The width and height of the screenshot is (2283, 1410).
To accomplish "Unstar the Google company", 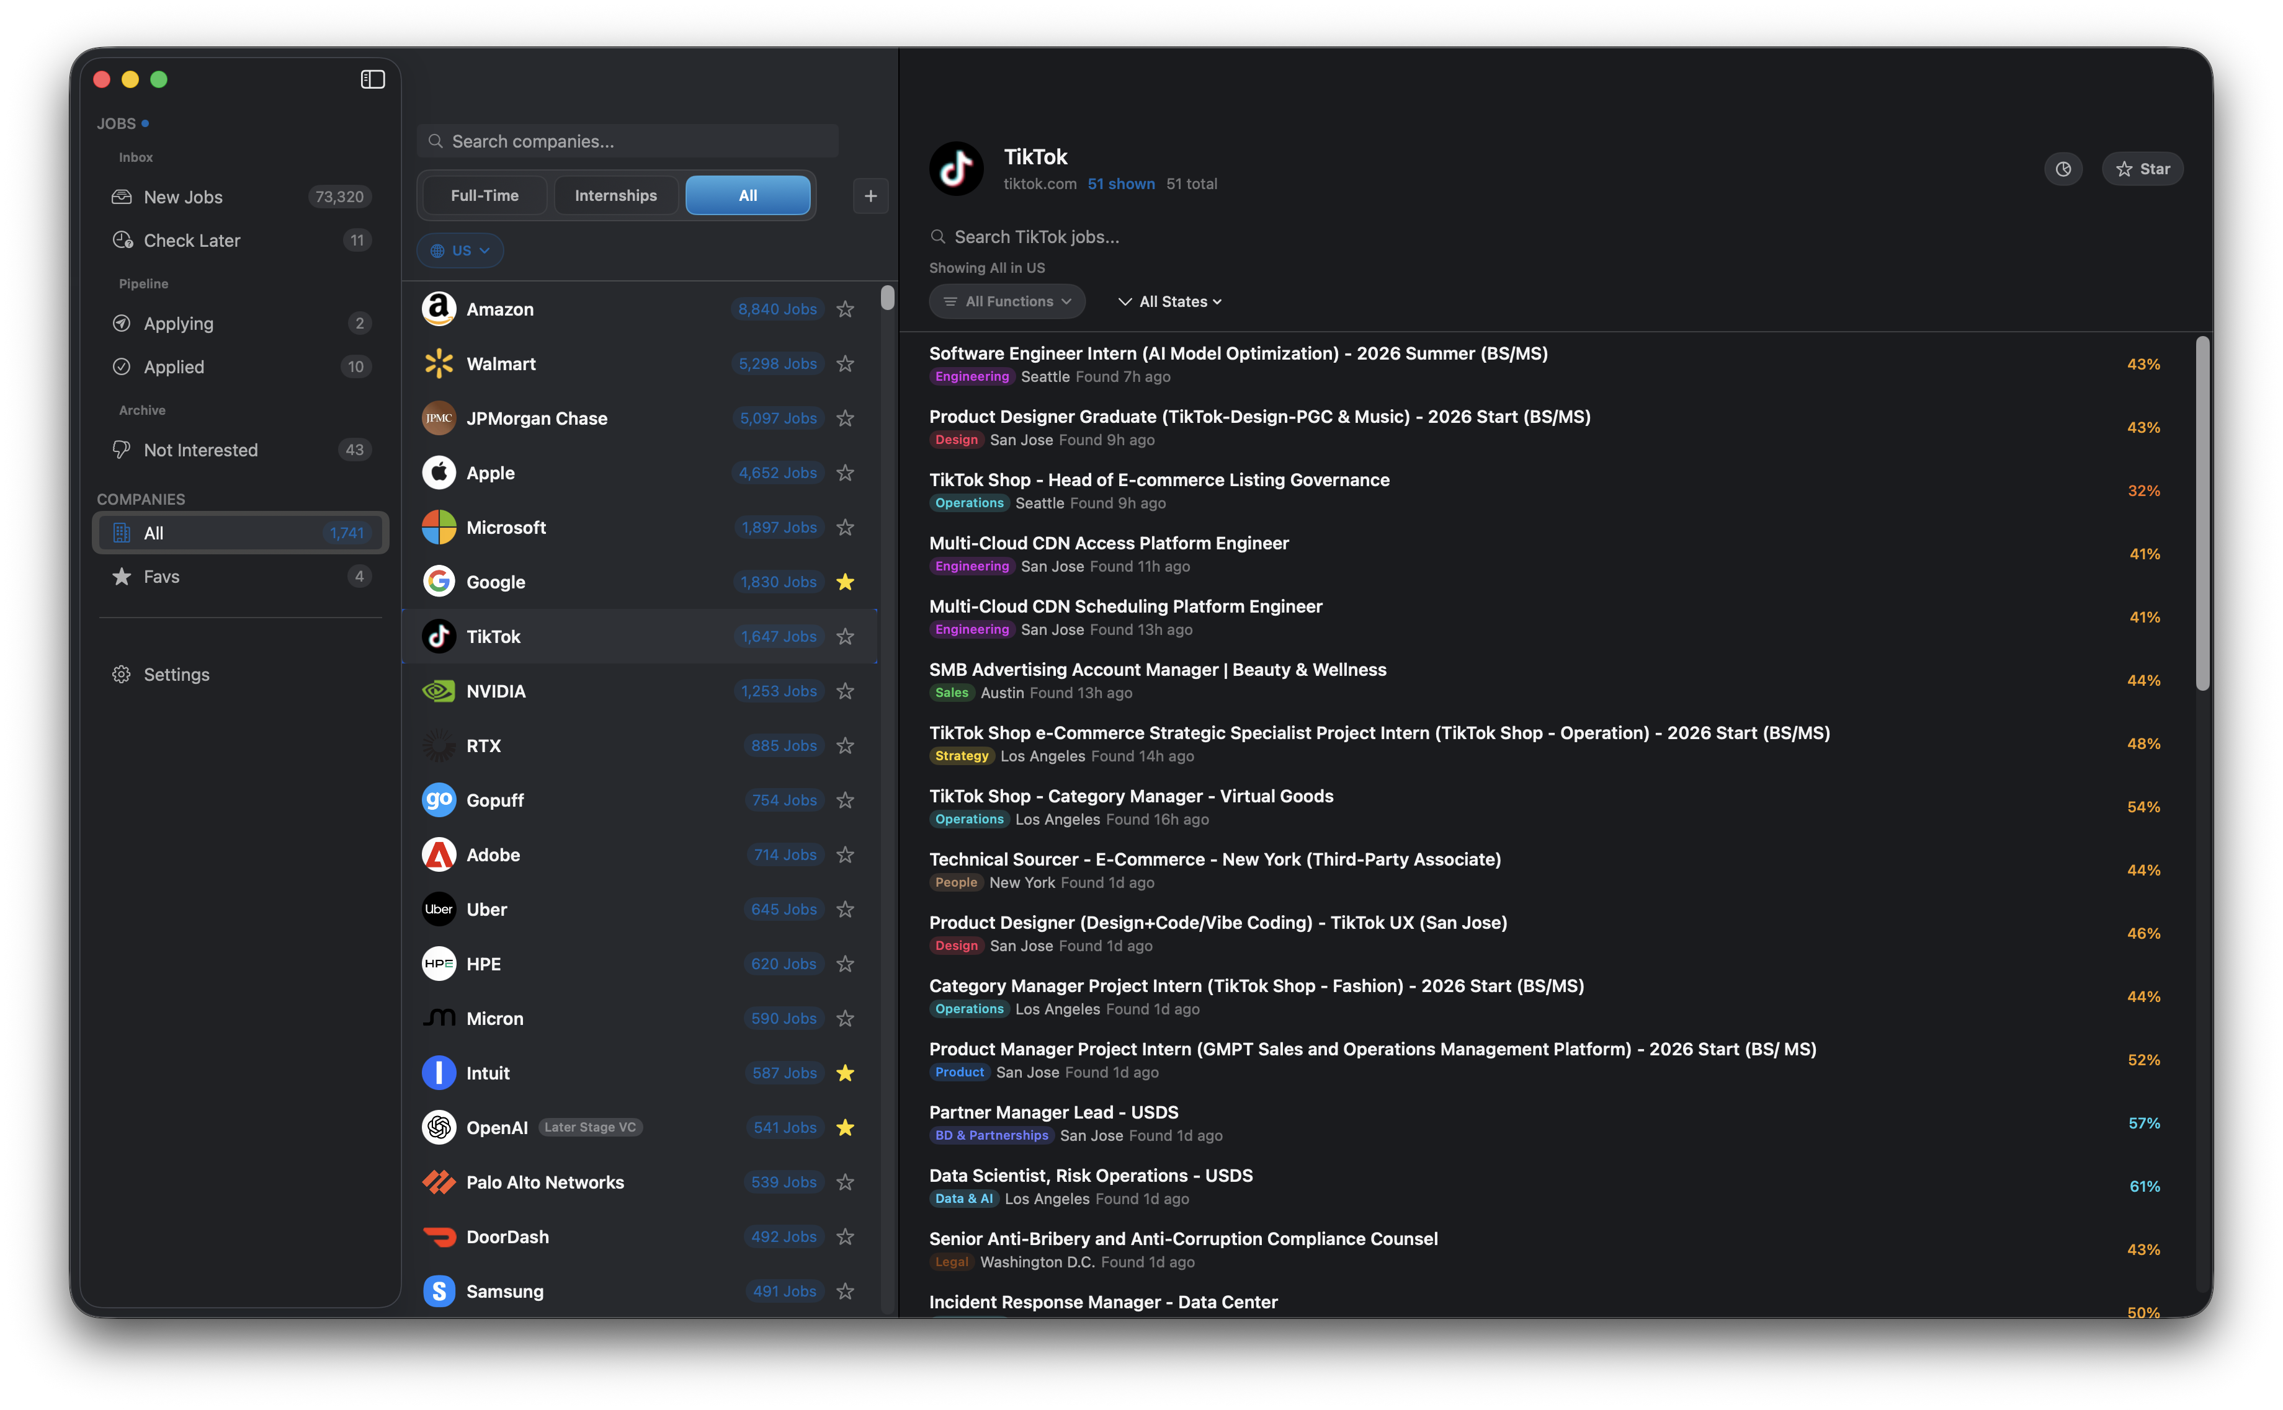I will [x=846, y=582].
